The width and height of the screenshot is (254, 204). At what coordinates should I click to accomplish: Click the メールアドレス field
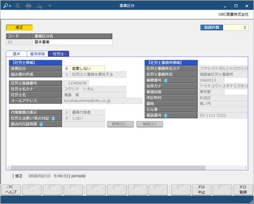click(x=102, y=100)
